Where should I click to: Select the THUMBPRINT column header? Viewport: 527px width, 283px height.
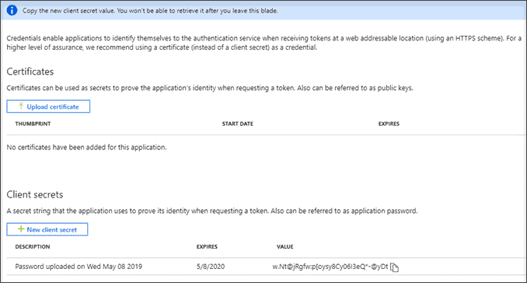(x=33, y=124)
